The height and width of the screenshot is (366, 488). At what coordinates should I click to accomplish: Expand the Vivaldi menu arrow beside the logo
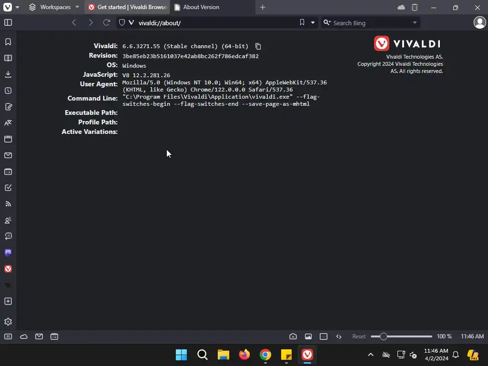point(18,7)
